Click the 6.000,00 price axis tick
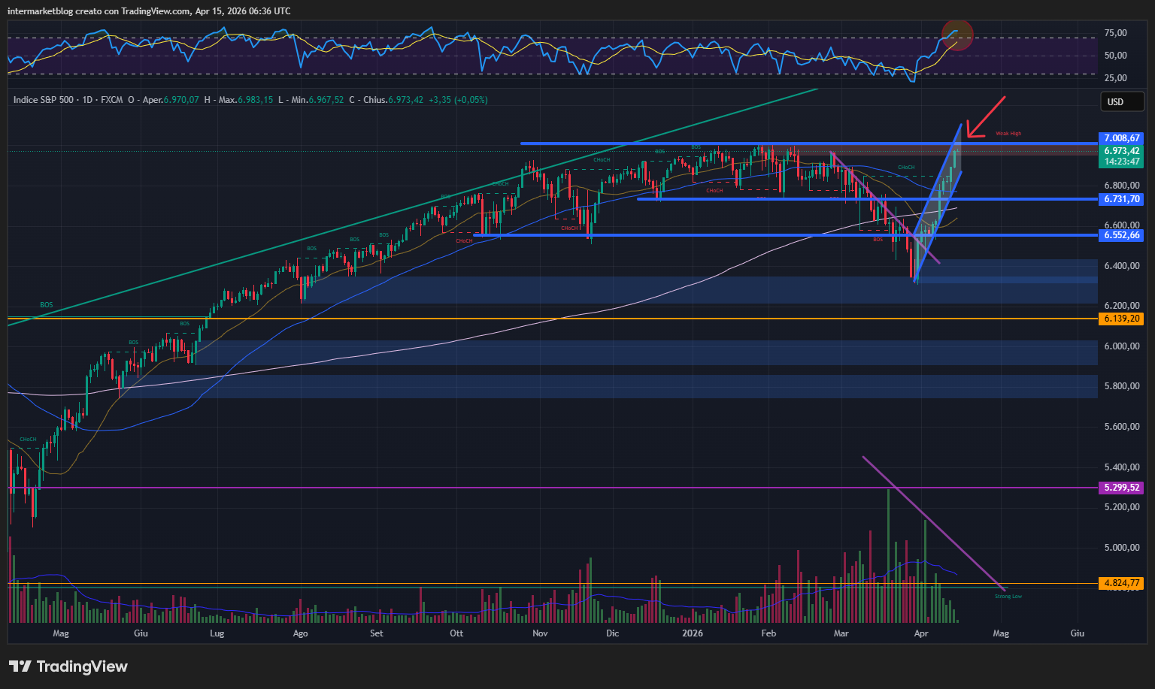 pyautogui.click(x=1121, y=346)
